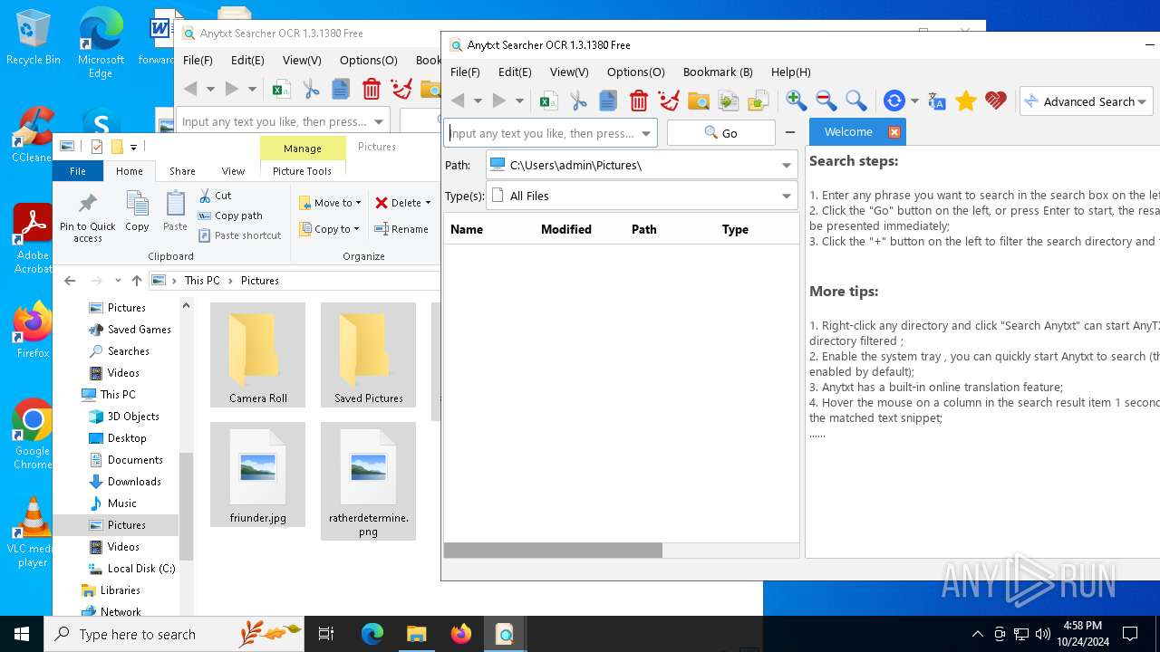Click the Excel export icon in front Anytxt toolbar
Screen dimensions: 1160x652
[x=548, y=101]
